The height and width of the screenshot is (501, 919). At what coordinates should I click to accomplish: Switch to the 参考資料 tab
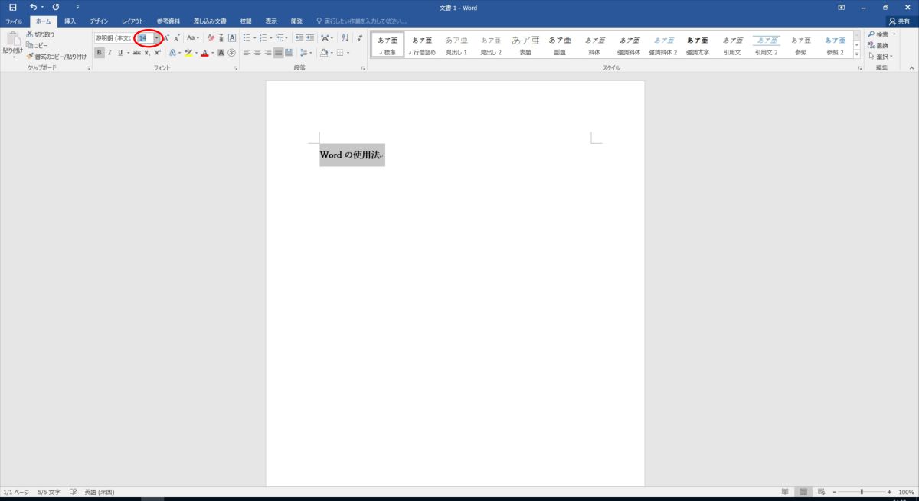coord(168,21)
